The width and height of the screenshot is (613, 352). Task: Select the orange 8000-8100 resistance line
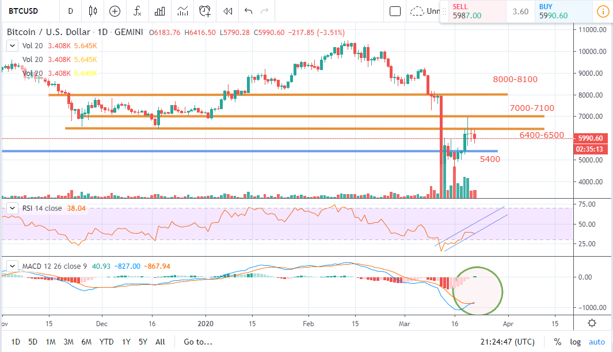(278, 94)
